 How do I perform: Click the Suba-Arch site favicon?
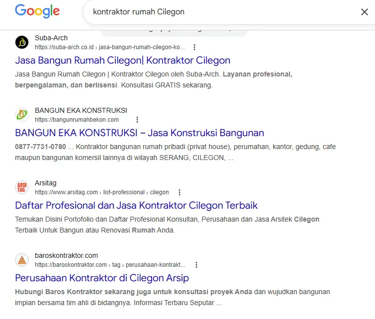tap(22, 42)
